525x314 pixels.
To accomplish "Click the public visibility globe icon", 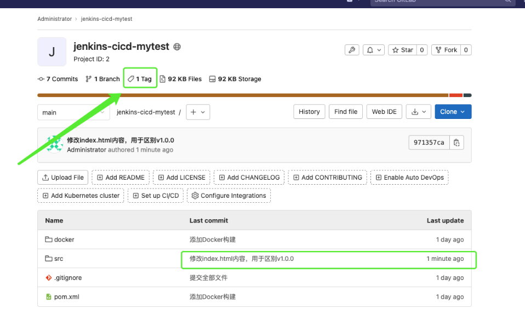I will 177,47.
